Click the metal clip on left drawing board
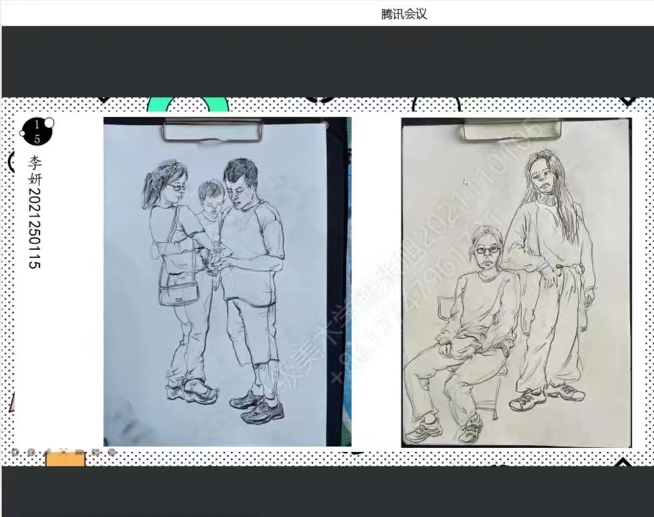Image resolution: width=654 pixels, height=517 pixels. pyautogui.click(x=212, y=129)
